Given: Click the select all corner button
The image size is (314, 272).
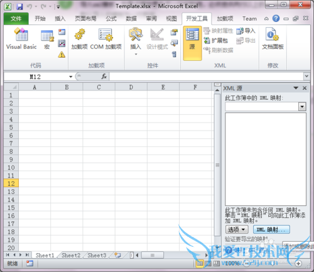Looking at the screenshot, I should pyautogui.click(x=11, y=87).
